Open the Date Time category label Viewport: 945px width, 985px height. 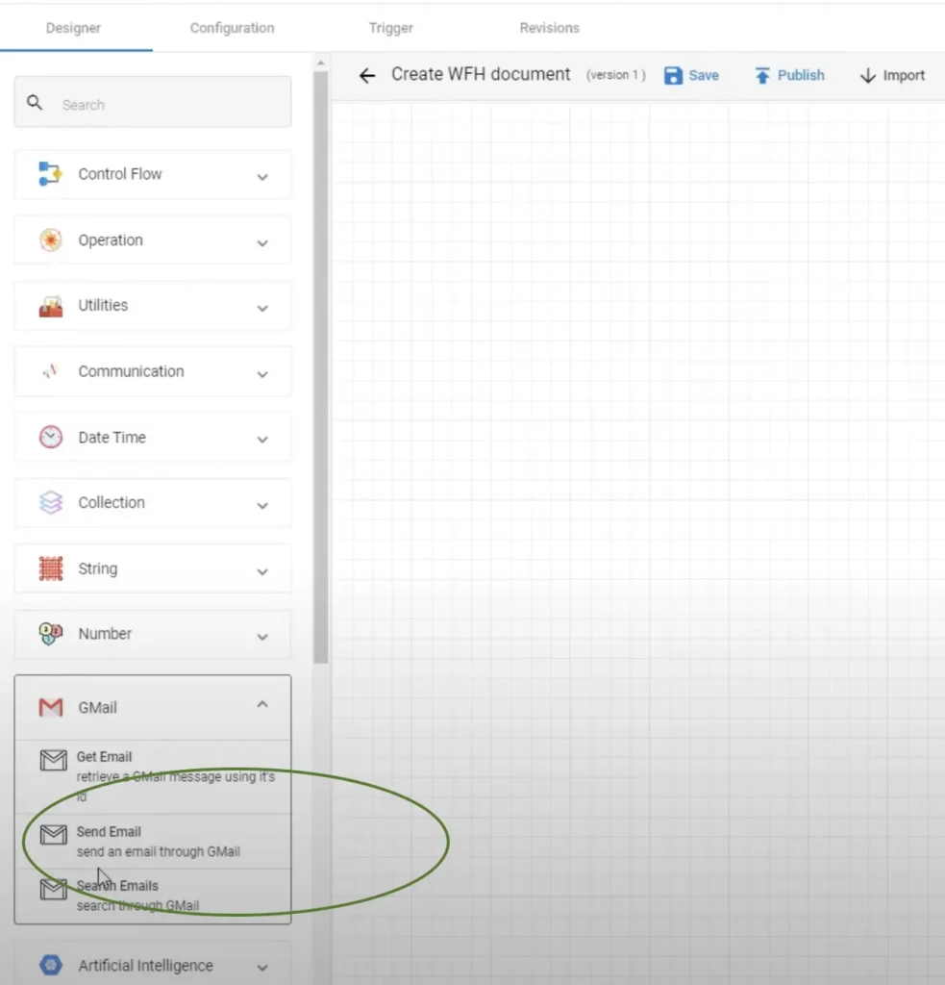pyautogui.click(x=112, y=438)
